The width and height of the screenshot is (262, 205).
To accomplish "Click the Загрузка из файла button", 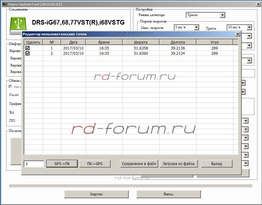I will pos(178,164).
